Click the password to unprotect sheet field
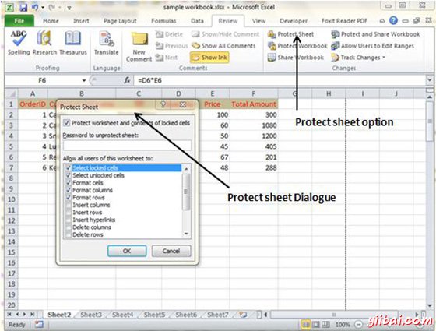The width and height of the screenshot is (436, 331). (x=127, y=145)
